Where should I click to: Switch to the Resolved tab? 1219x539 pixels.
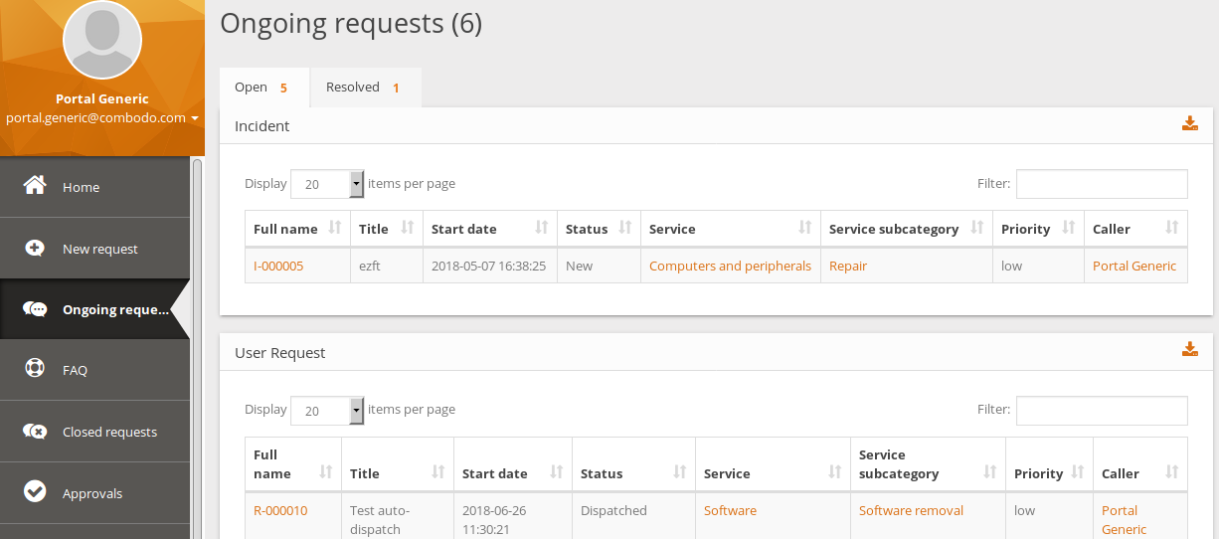click(364, 88)
